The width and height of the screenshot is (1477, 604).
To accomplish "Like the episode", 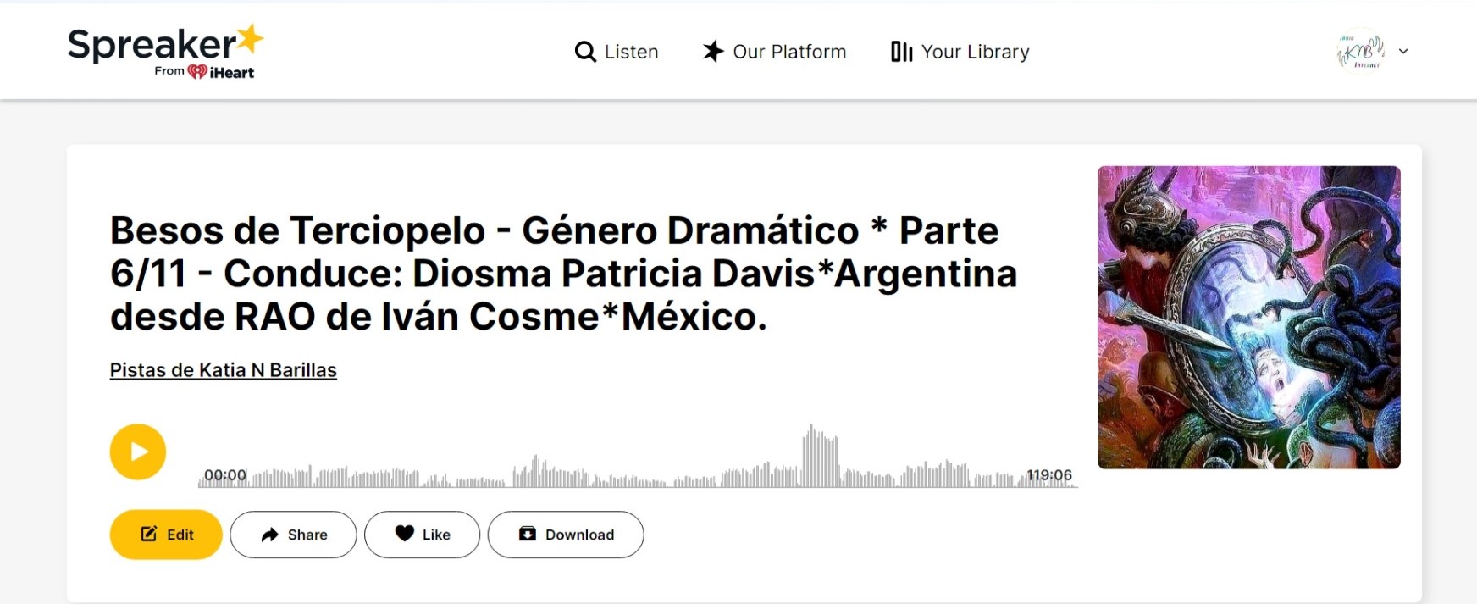I will 423,535.
